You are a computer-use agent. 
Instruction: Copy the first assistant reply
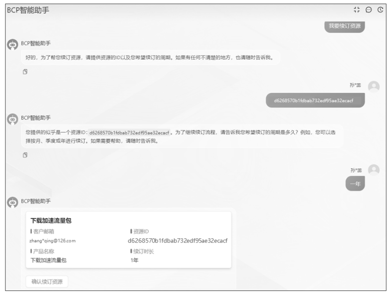tap(25, 72)
